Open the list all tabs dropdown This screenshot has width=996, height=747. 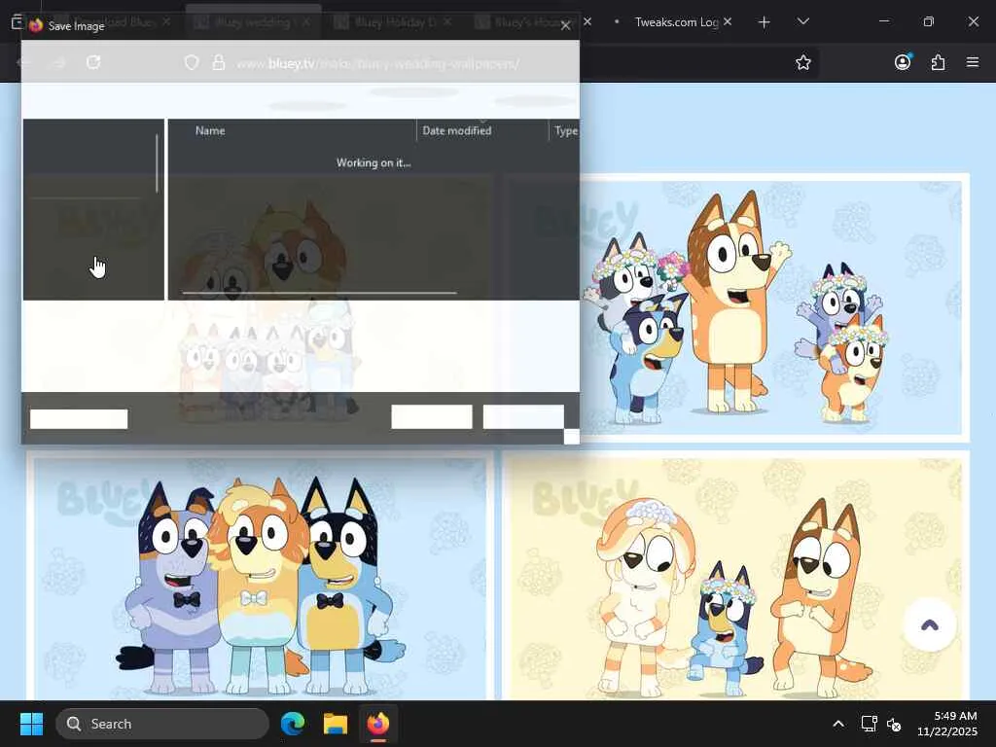(802, 21)
